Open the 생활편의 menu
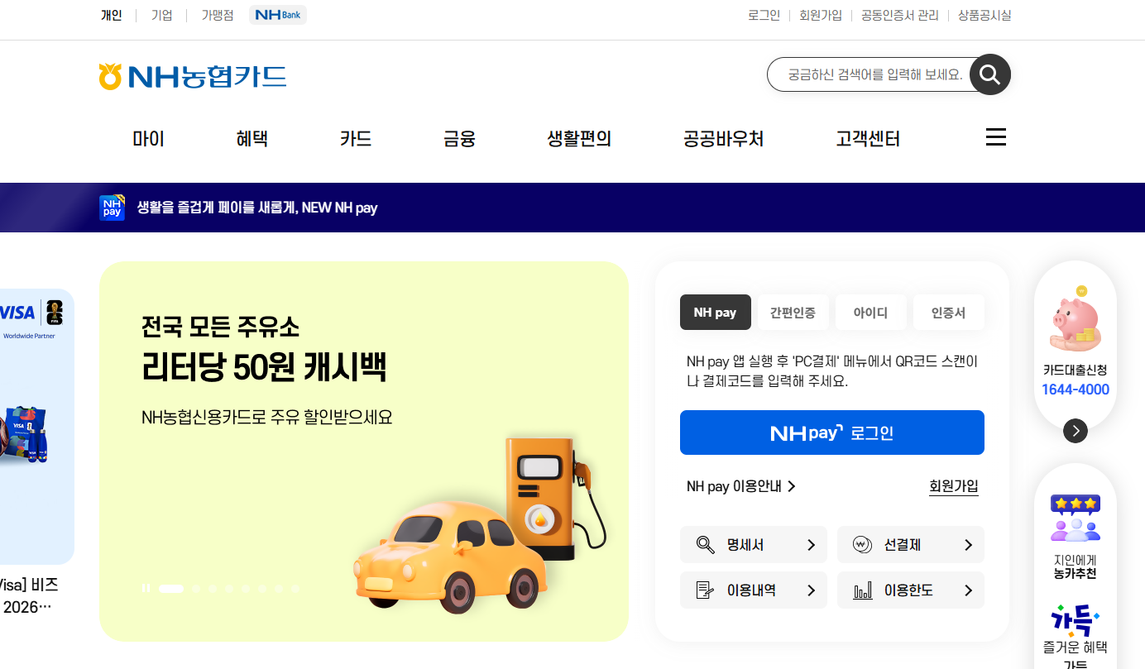Image resolution: width=1145 pixels, height=669 pixels. (579, 139)
